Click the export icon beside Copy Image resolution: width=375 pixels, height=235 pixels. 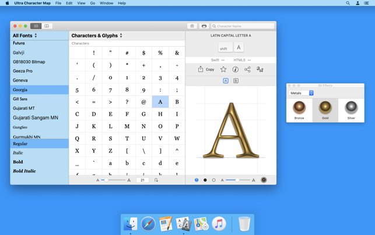[200, 70]
